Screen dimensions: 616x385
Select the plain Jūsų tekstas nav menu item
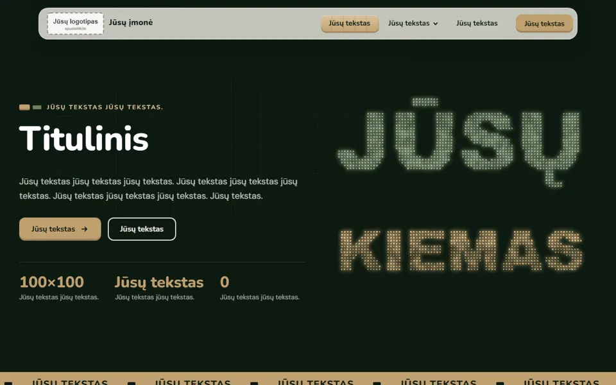point(477,23)
